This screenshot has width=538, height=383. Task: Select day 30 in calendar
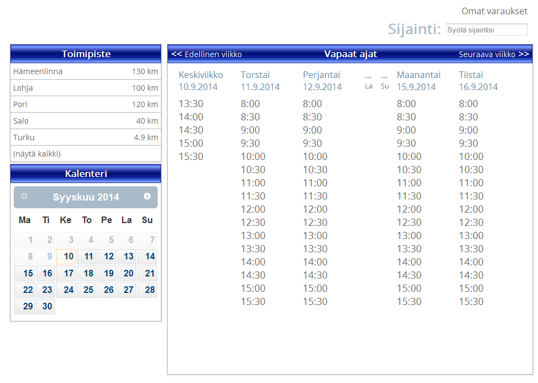[47, 307]
